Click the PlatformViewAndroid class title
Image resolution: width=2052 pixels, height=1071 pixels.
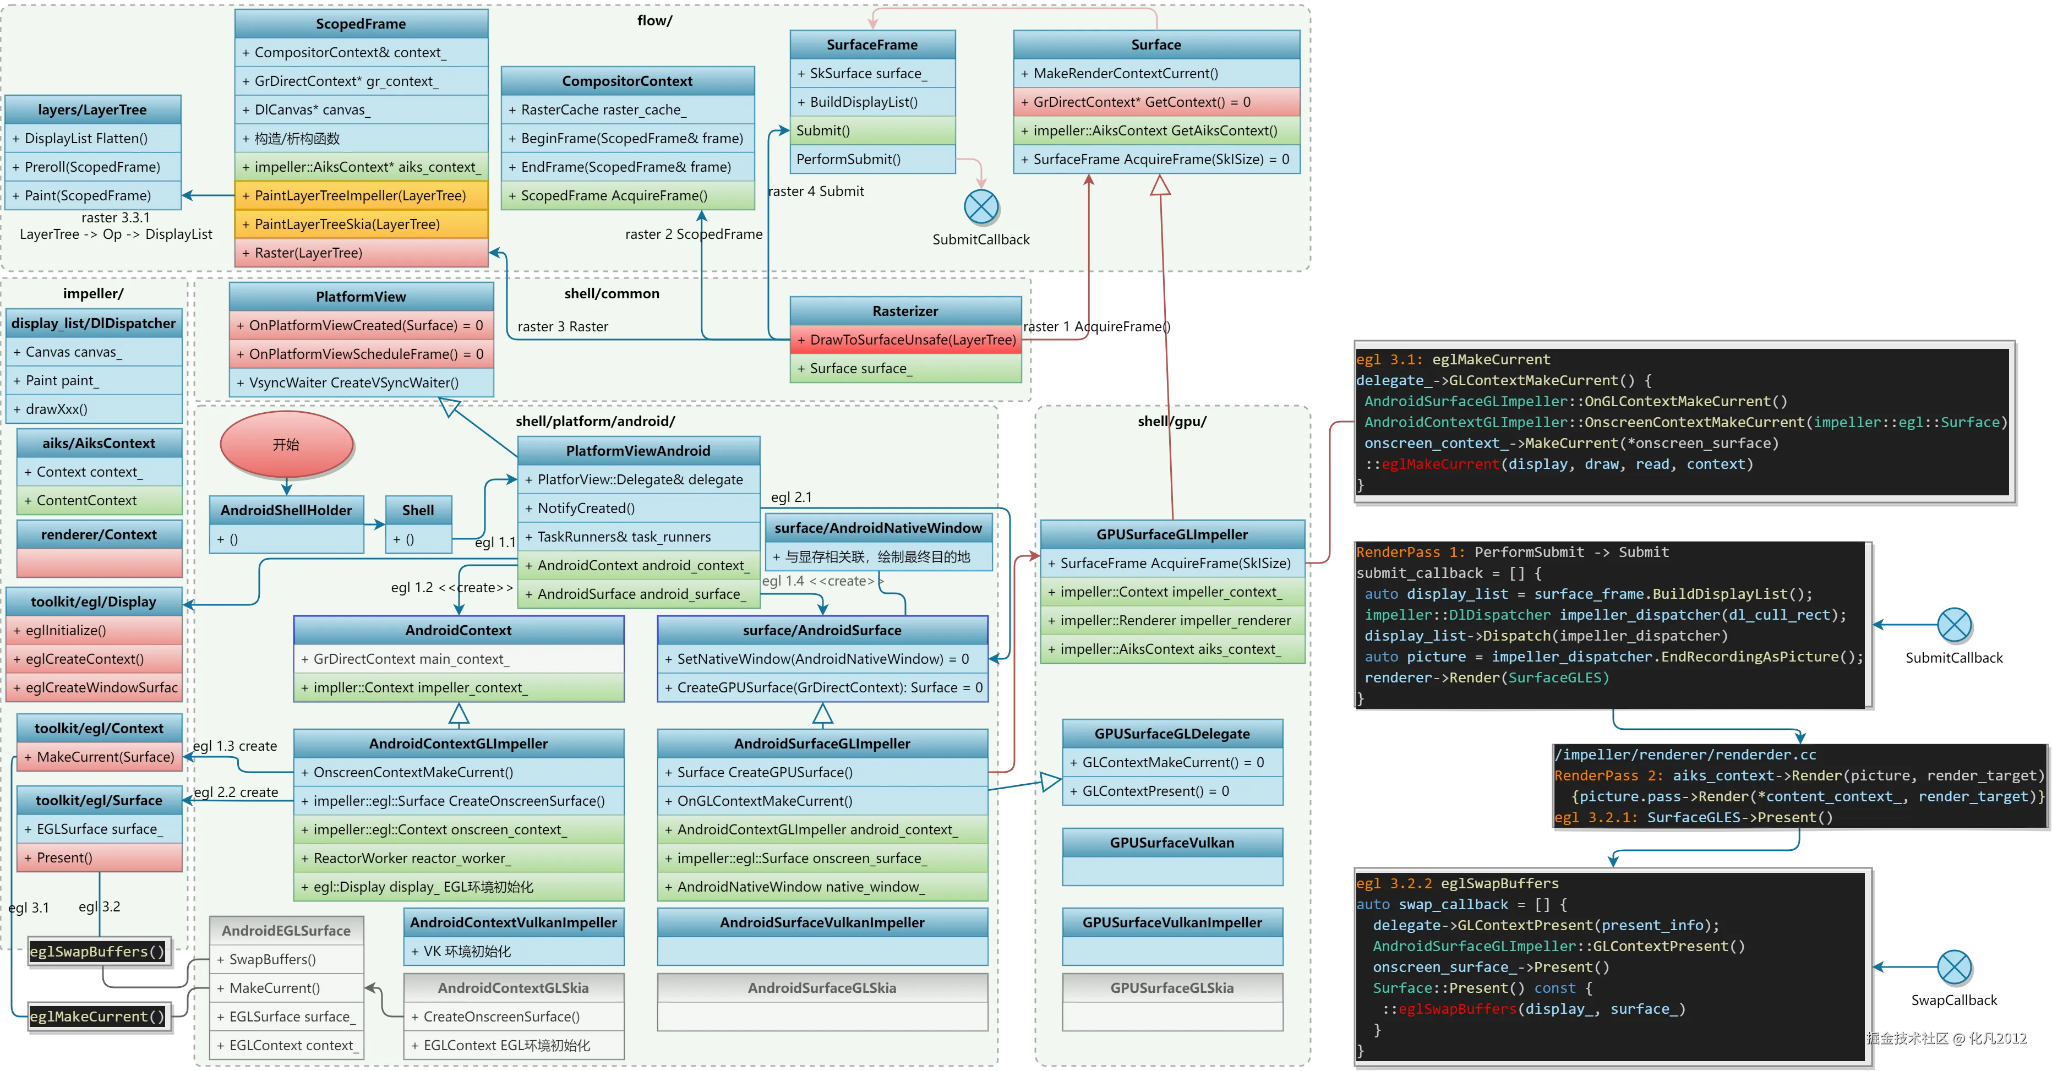[638, 451]
